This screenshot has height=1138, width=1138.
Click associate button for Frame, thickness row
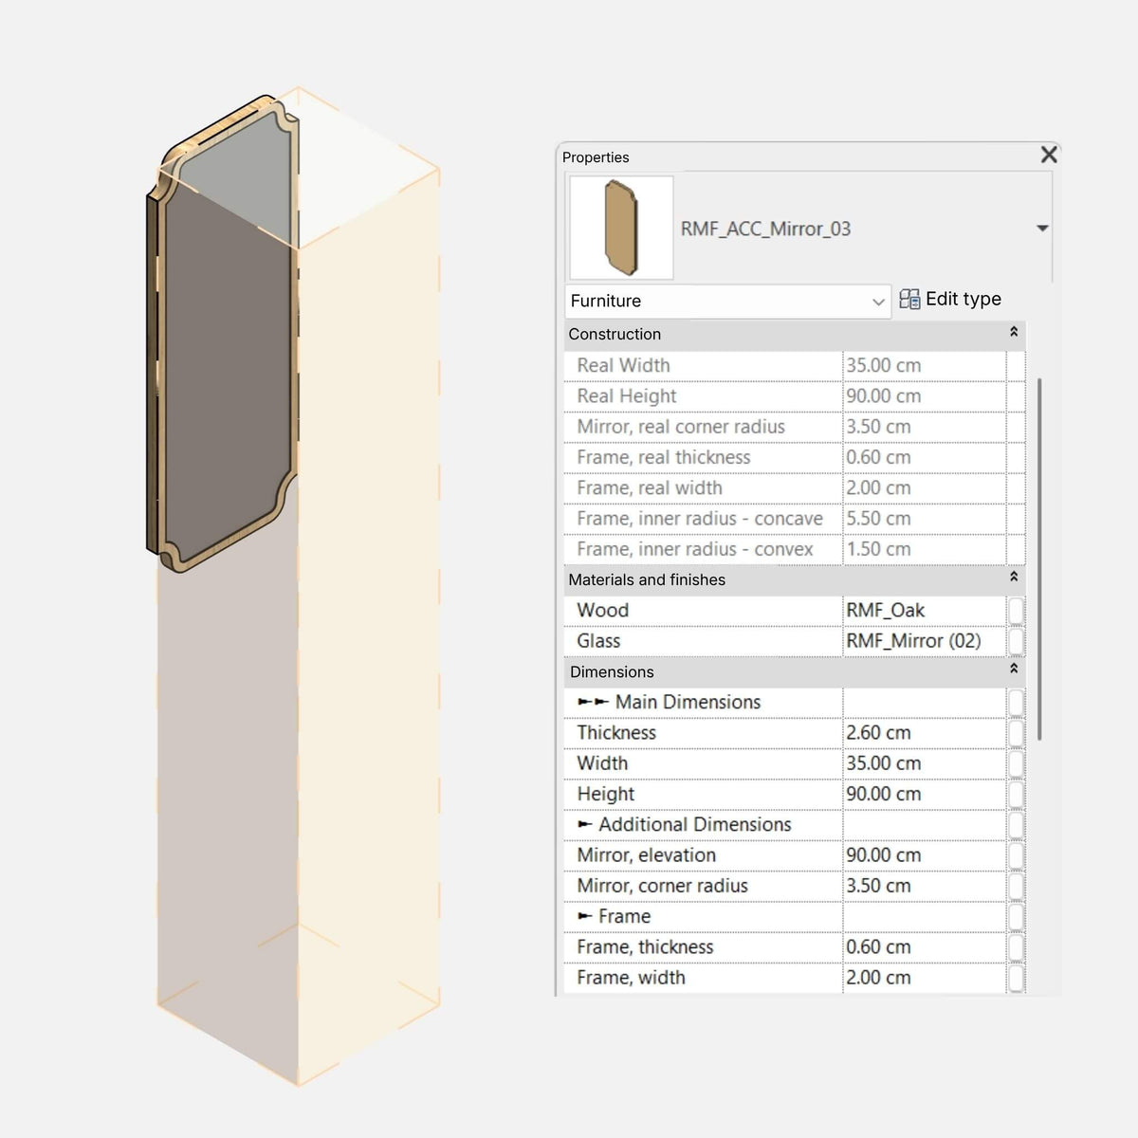pyautogui.click(x=1016, y=947)
